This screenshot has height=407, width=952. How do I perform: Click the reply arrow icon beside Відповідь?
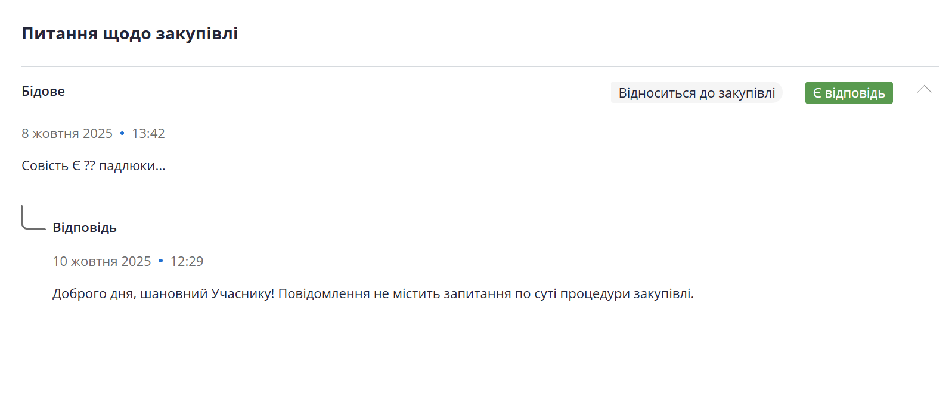pos(33,218)
